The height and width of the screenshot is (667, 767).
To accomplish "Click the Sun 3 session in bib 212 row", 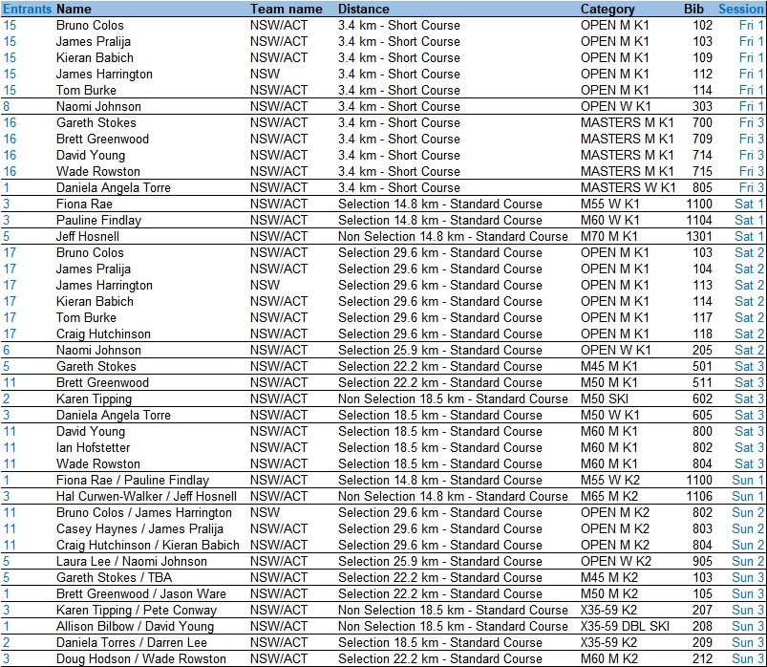I will point(748,658).
